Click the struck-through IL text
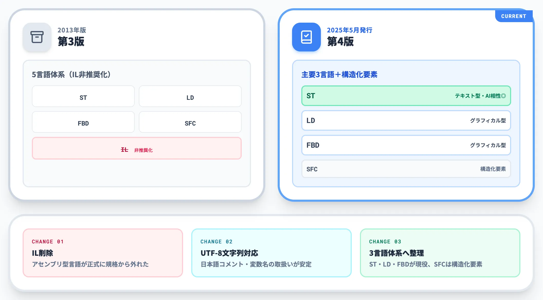This screenshot has height=300, width=543. [124, 150]
